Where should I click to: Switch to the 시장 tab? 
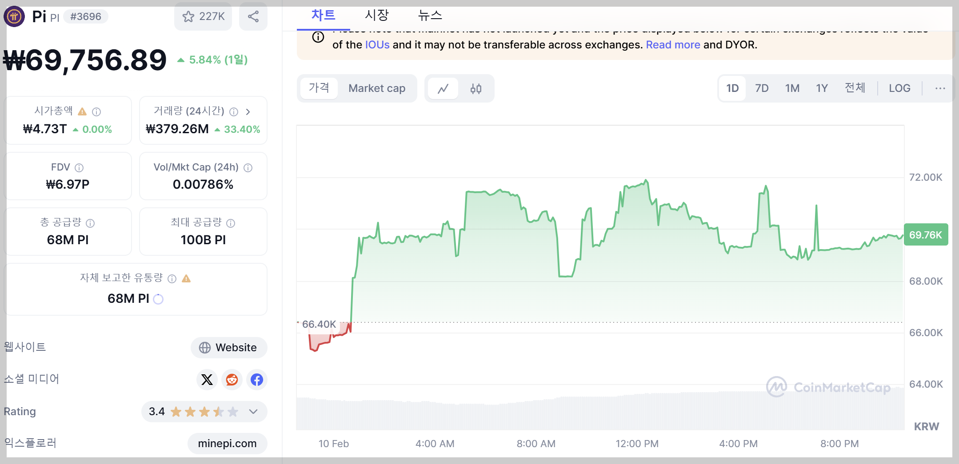click(377, 16)
